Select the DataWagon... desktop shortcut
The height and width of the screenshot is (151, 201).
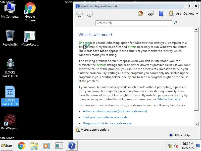[x=10, y=122]
